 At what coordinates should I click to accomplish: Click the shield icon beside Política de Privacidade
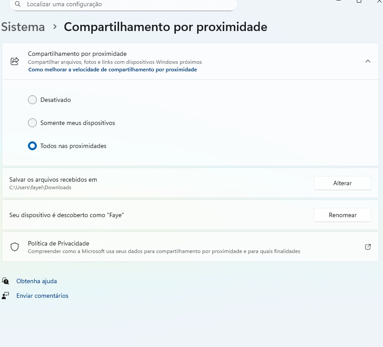click(15, 247)
